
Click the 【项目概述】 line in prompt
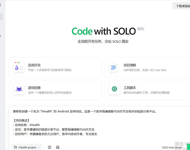point(21,120)
